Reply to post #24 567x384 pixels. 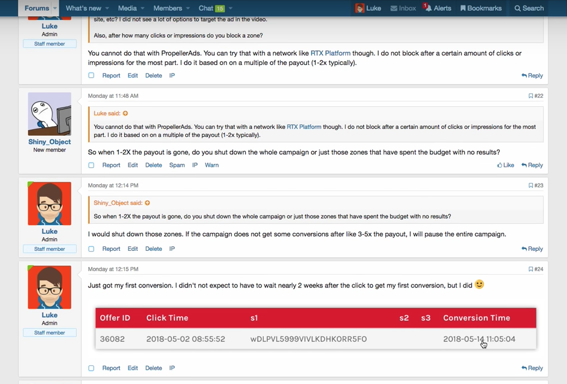tap(532, 368)
